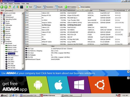
Task: Switch to Total Commander taskbar button
Action: point(30,95)
